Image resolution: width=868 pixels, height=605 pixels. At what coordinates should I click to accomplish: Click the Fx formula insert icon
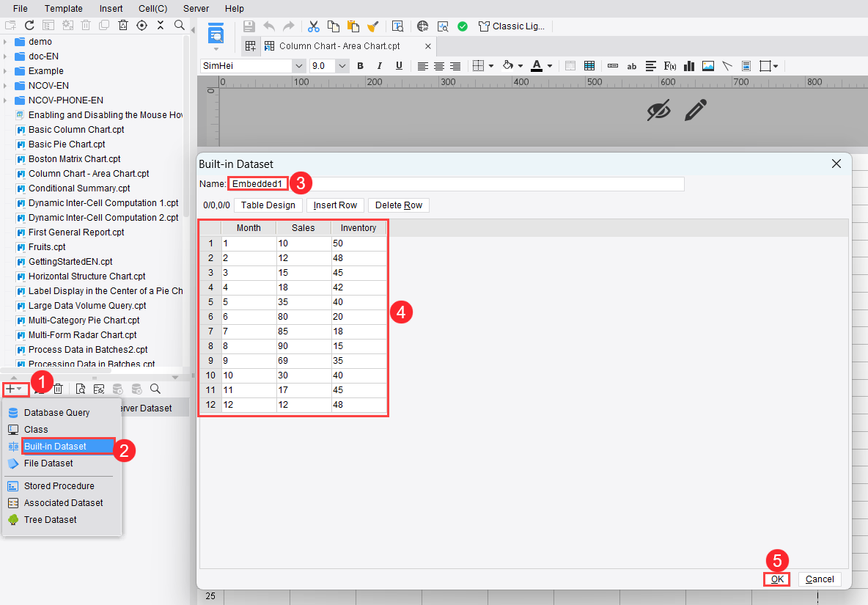pyautogui.click(x=670, y=66)
